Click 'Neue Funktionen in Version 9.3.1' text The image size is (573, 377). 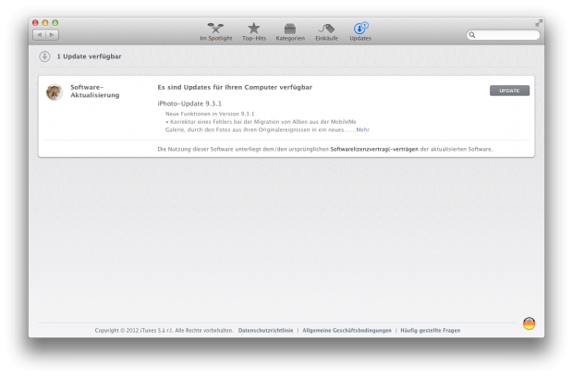pyautogui.click(x=210, y=114)
